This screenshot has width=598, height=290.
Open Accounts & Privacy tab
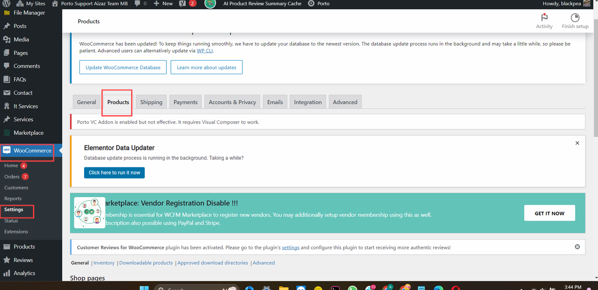point(232,102)
